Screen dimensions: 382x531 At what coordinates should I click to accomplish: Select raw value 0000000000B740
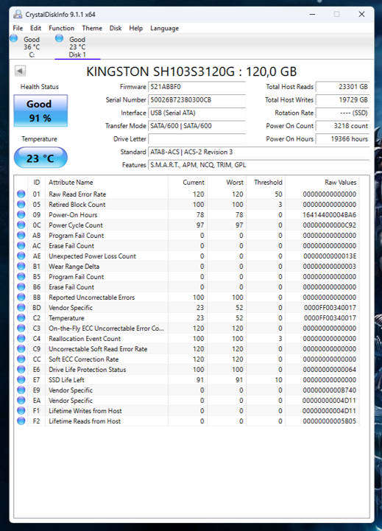pos(329,390)
